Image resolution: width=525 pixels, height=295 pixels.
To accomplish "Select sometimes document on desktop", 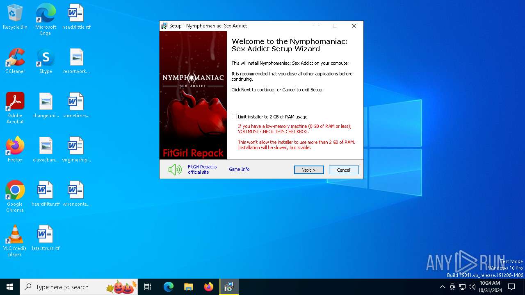I will (76, 105).
